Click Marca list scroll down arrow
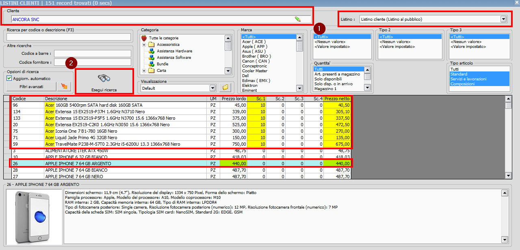 [299, 88]
